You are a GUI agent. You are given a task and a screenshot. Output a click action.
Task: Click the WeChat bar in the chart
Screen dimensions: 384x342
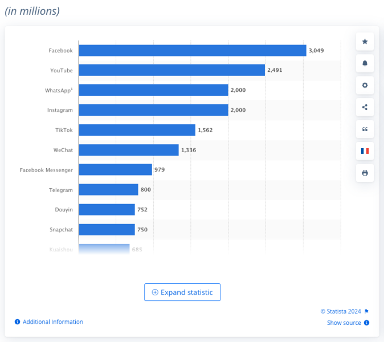coord(129,150)
